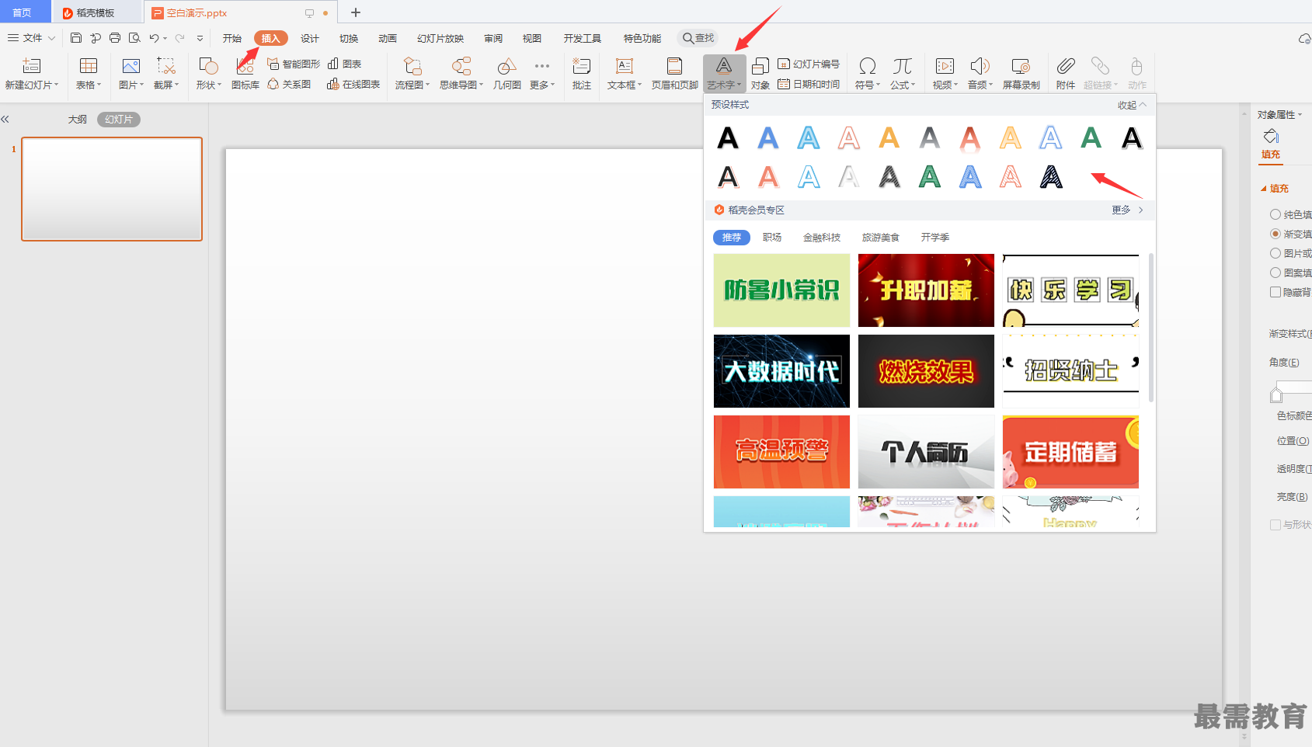Open the undo history dropdown arrow
This screenshot has height=747, width=1312.
pyautogui.click(x=165, y=38)
